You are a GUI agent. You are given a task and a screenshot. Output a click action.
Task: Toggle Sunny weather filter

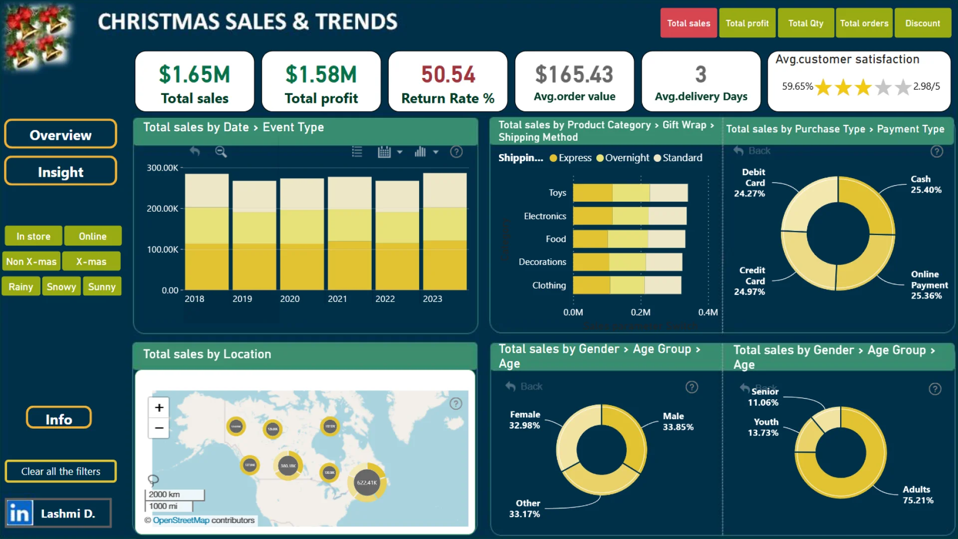pyautogui.click(x=102, y=286)
